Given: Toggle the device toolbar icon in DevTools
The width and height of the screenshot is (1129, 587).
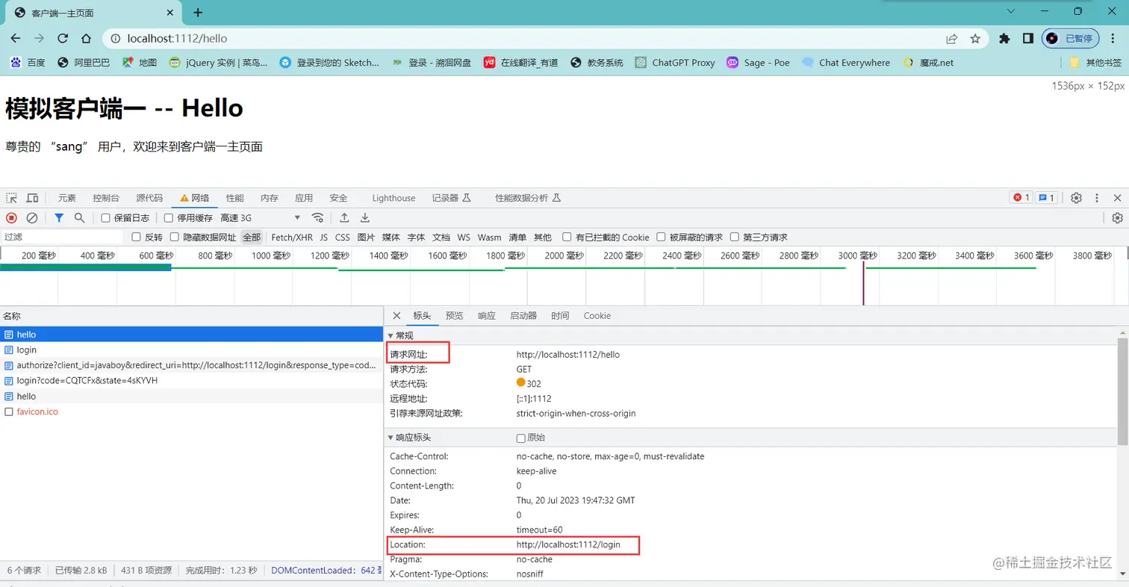Looking at the screenshot, I should (x=32, y=198).
